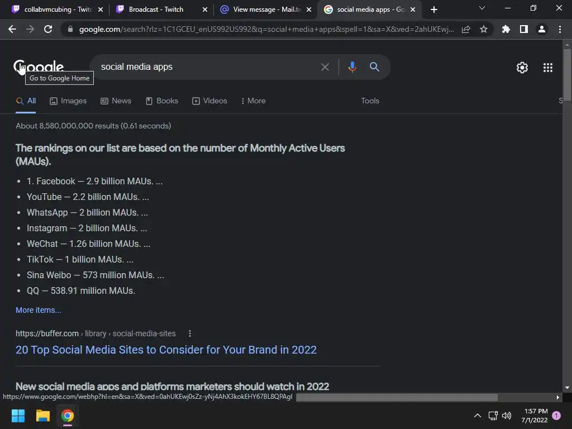The image size is (572, 429).
Task: Close the social media apps tab
Action: [x=413, y=9]
